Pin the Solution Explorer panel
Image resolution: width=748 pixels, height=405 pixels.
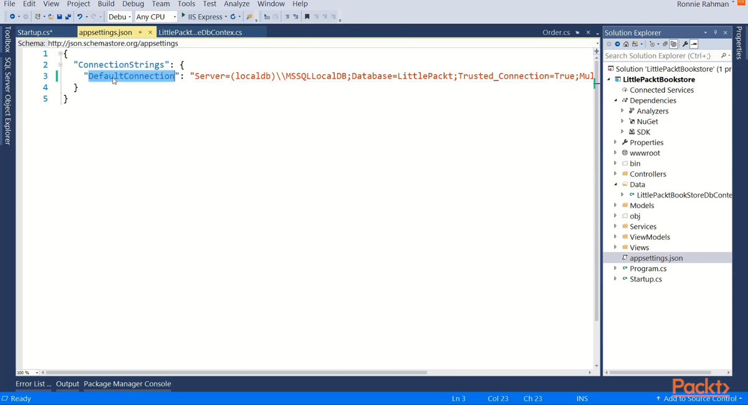(715, 32)
